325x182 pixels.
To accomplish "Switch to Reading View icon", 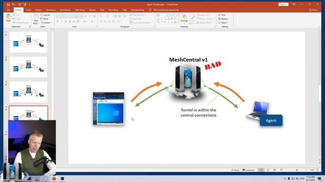I will (275, 170).
